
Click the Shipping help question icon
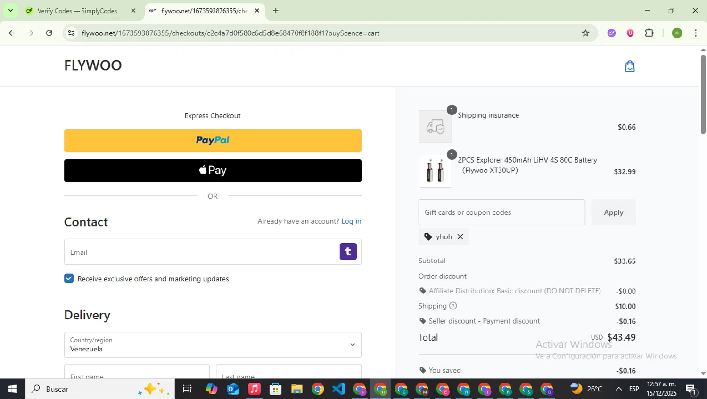pyautogui.click(x=453, y=306)
